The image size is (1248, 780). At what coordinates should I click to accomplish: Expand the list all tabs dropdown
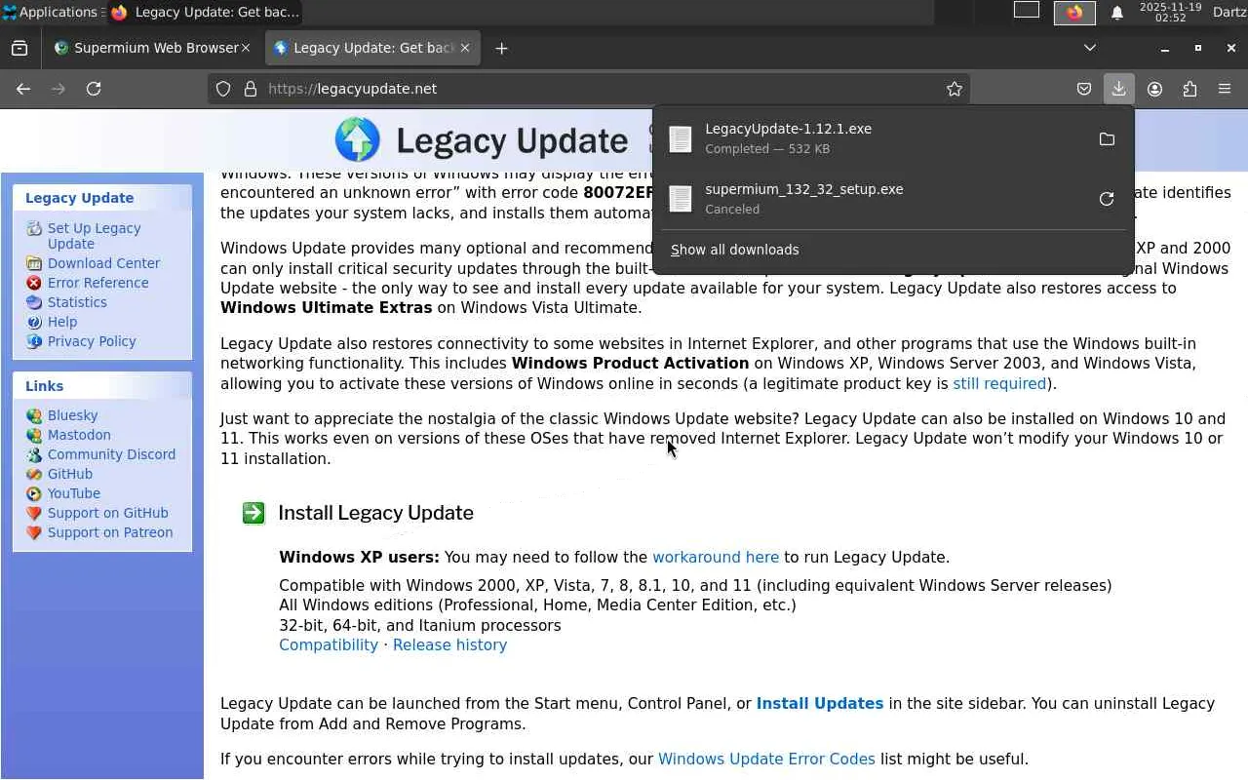coord(1090,48)
